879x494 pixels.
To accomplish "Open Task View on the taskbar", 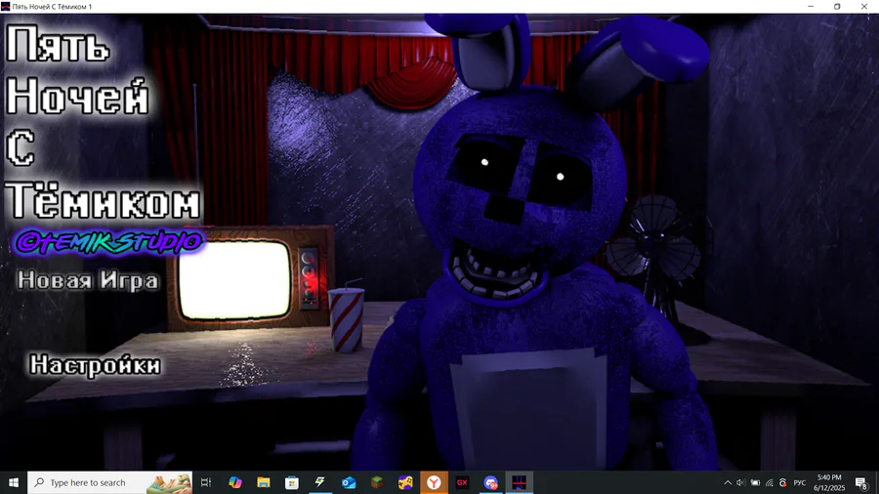I will (206, 482).
